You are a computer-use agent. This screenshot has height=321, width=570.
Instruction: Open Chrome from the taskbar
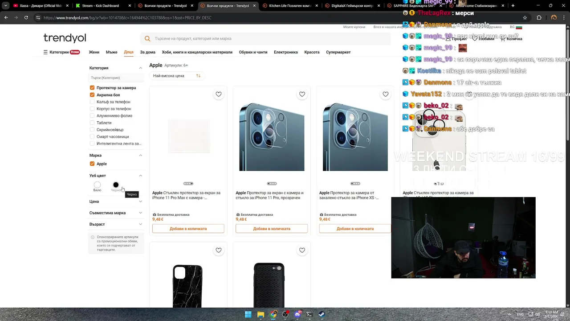pos(273,314)
